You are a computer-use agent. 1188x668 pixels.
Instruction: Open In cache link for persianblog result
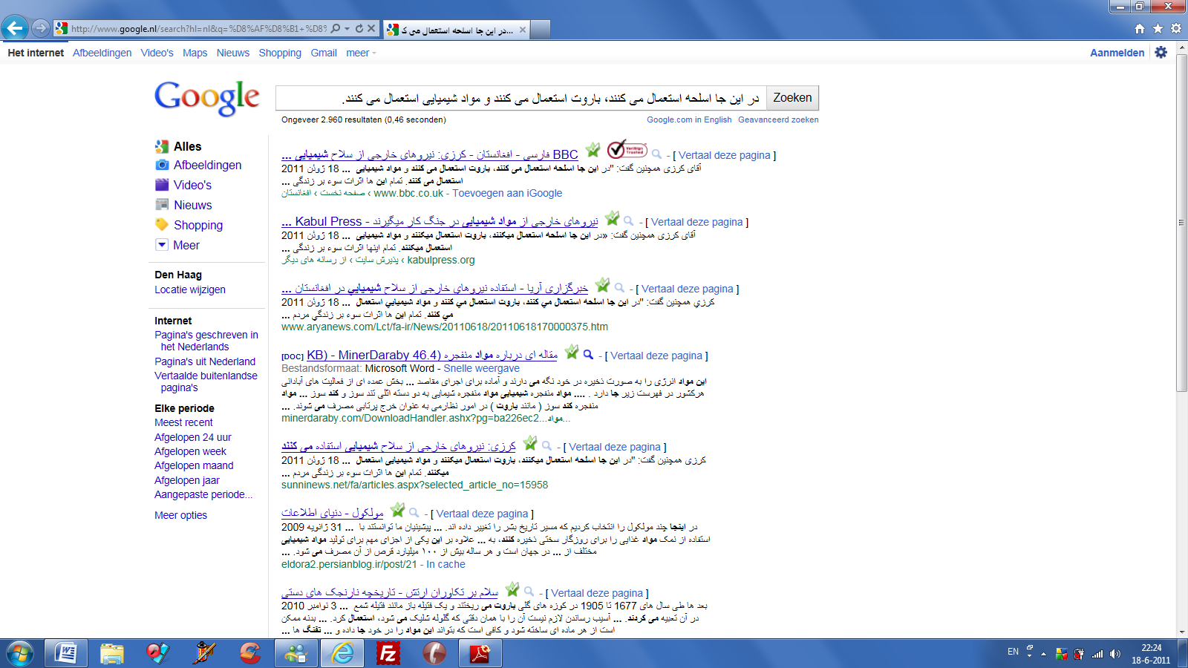tap(446, 564)
